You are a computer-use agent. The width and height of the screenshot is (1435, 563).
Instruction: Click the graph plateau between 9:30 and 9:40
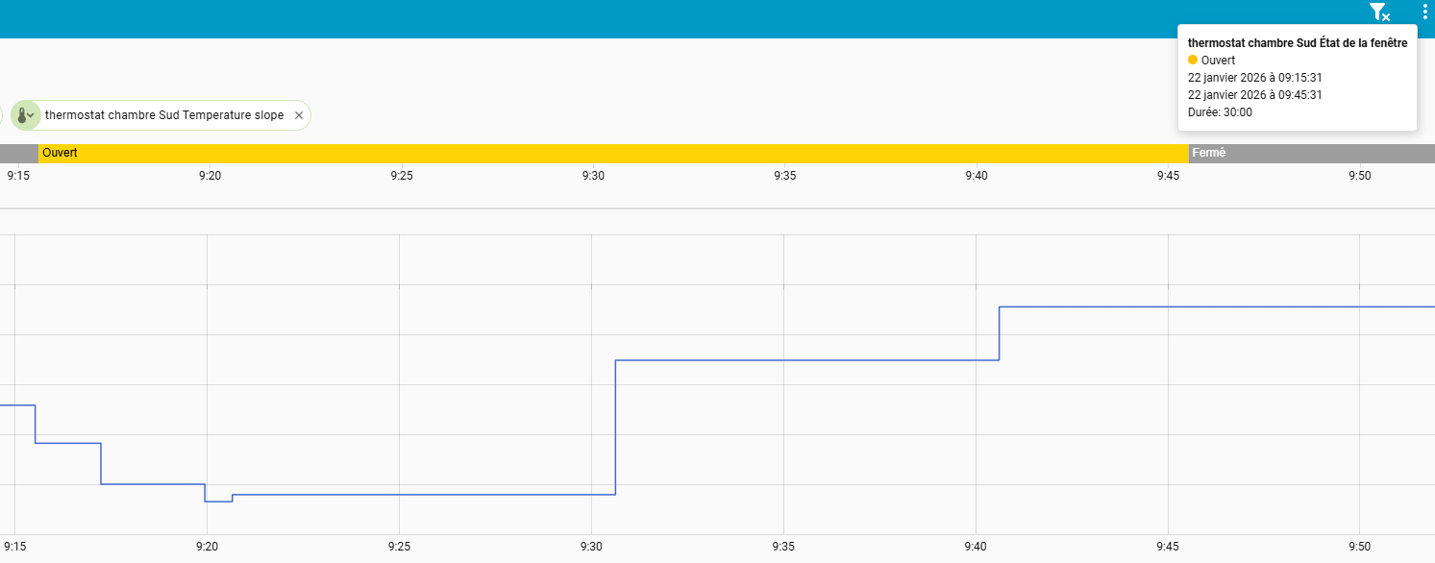807,360
